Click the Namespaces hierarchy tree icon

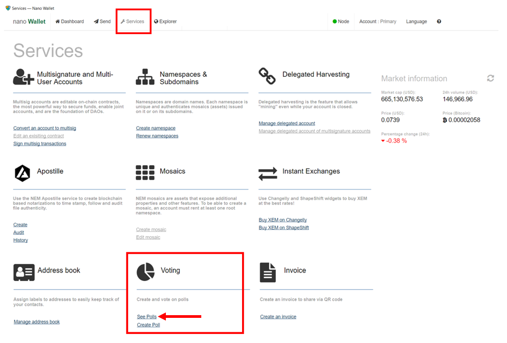(x=145, y=77)
